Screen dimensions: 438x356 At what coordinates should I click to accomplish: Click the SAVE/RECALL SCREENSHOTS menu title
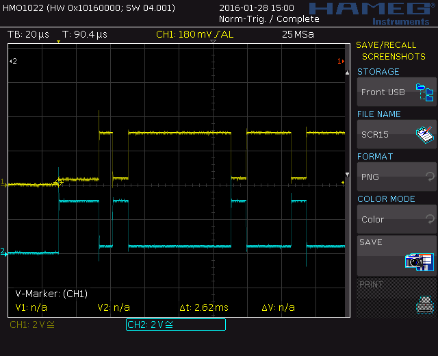point(391,51)
